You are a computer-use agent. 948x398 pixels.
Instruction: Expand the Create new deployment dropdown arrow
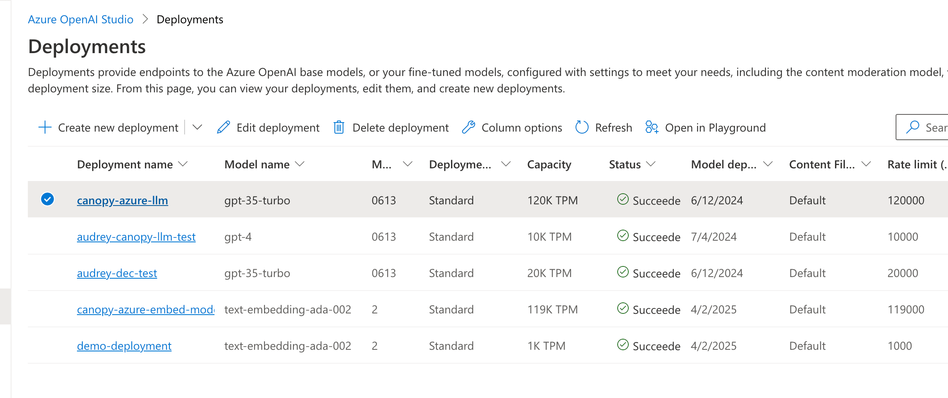(x=197, y=127)
